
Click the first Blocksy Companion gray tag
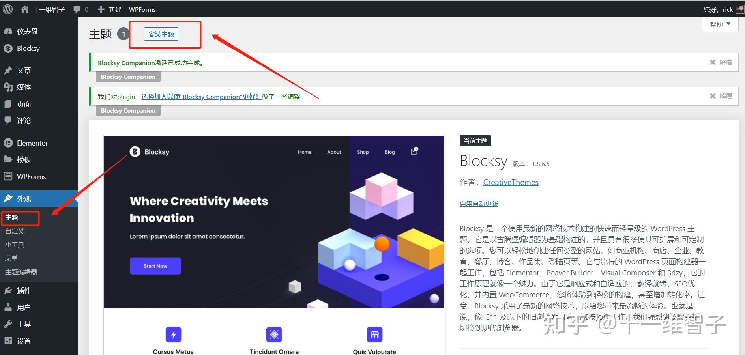128,77
